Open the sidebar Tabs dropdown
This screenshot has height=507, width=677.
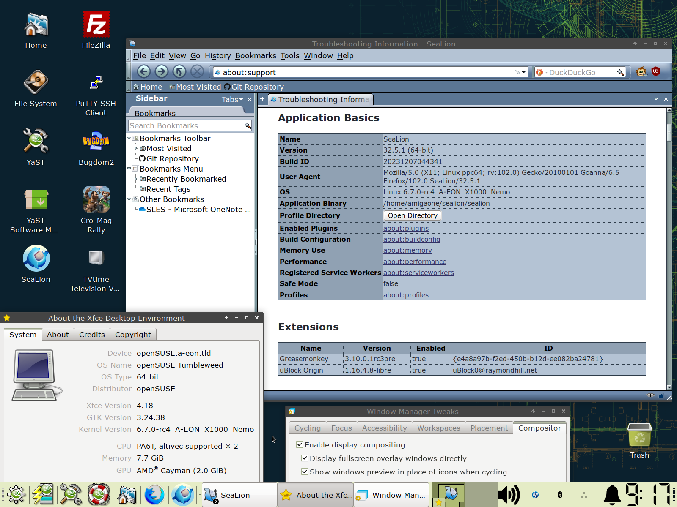coord(232,99)
